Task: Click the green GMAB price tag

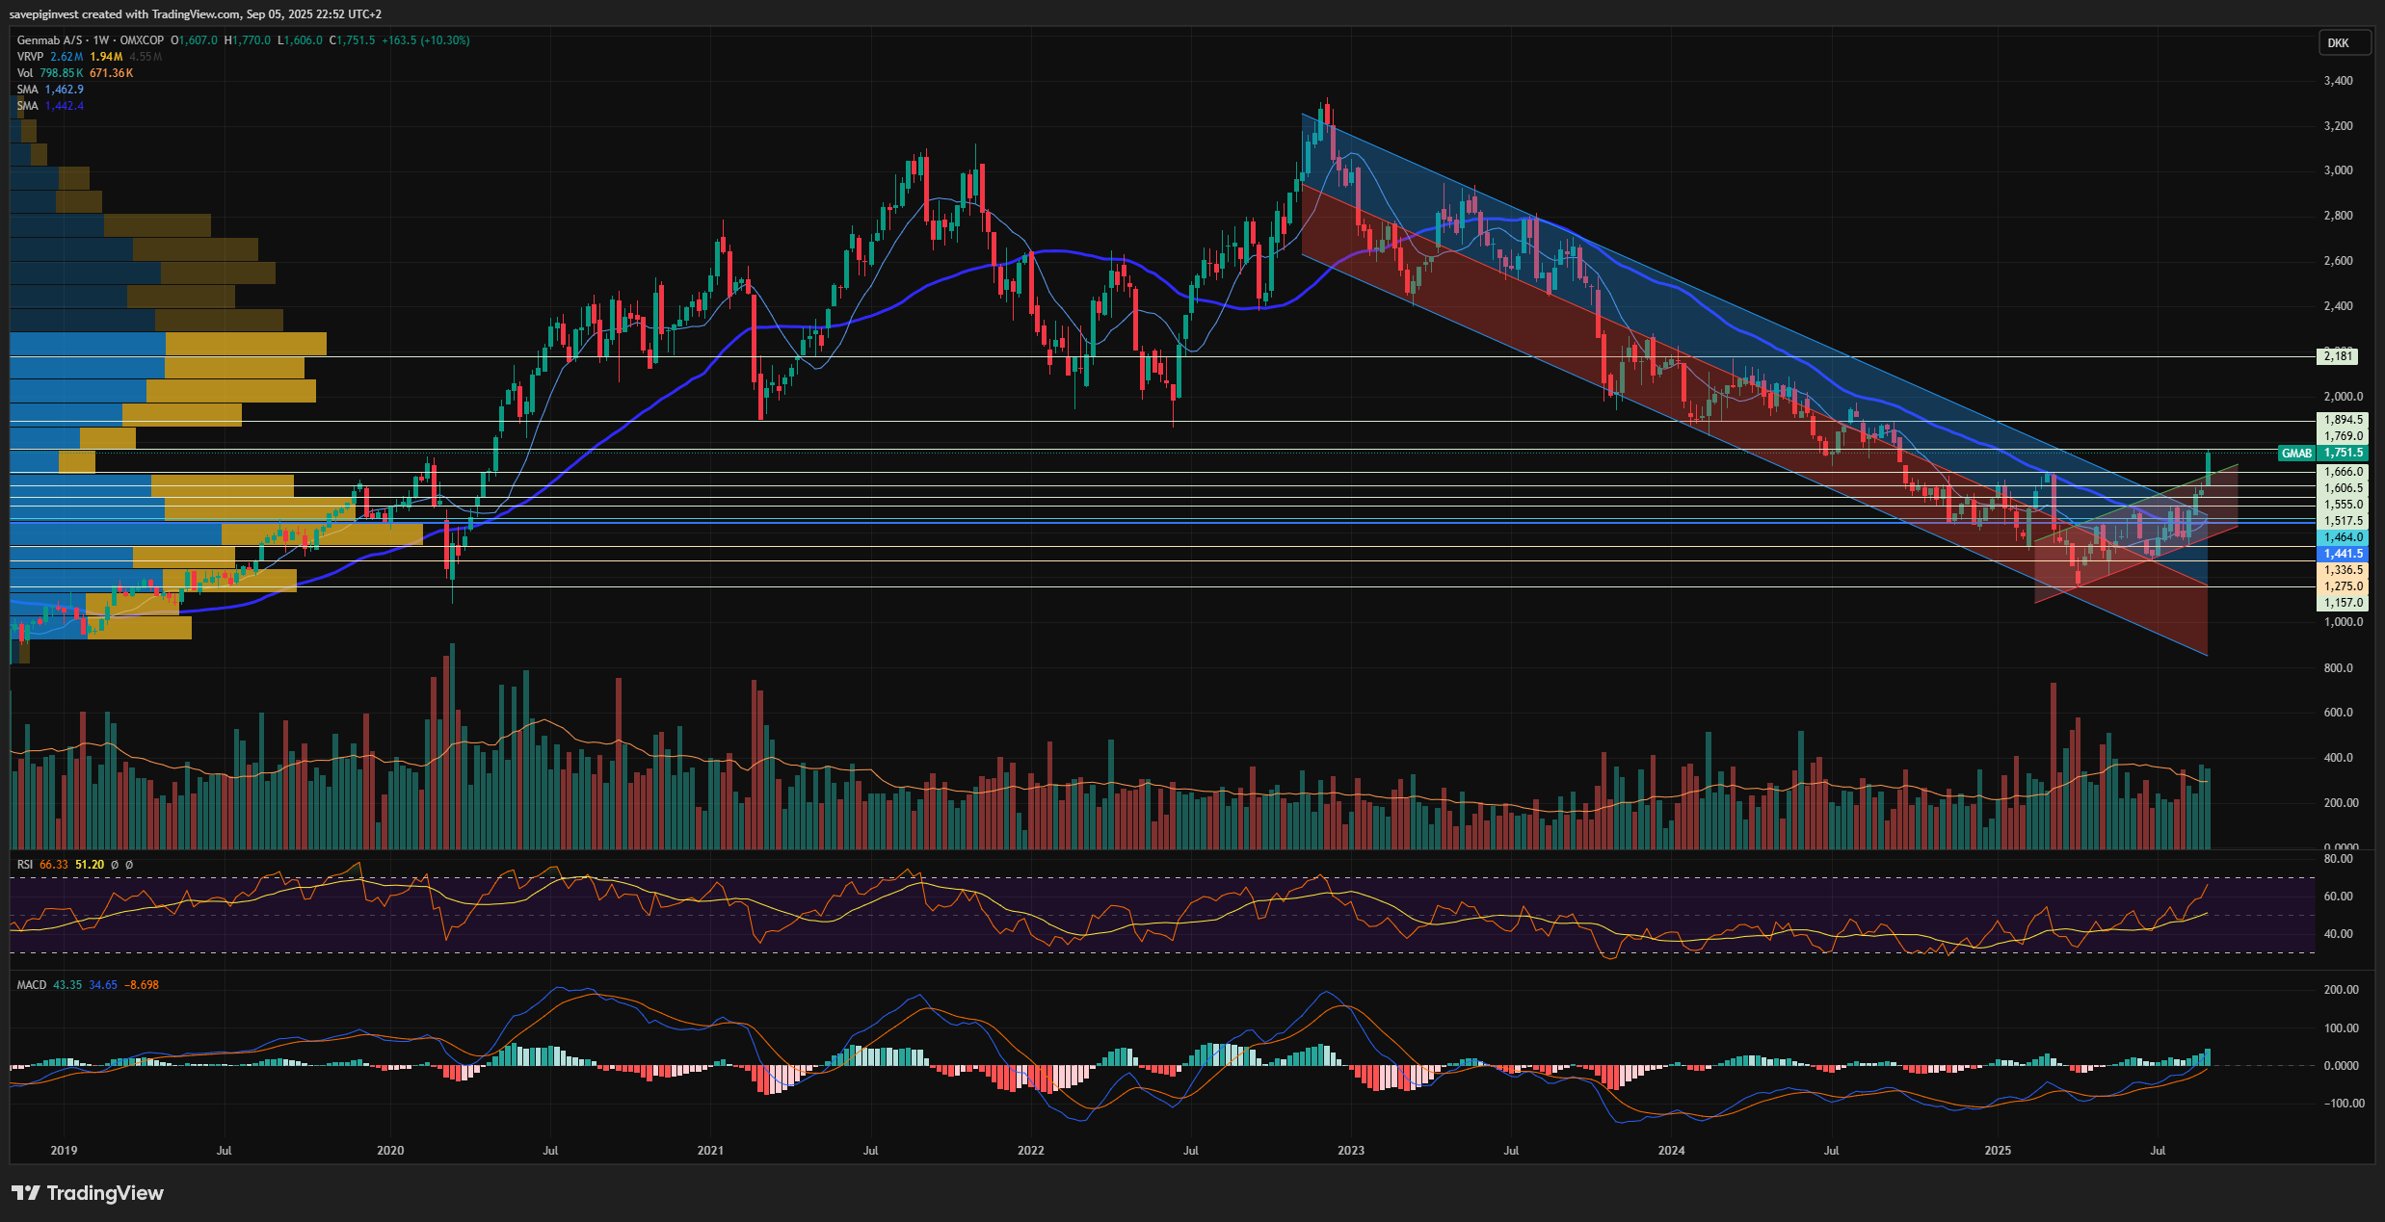Action: pos(2296,454)
